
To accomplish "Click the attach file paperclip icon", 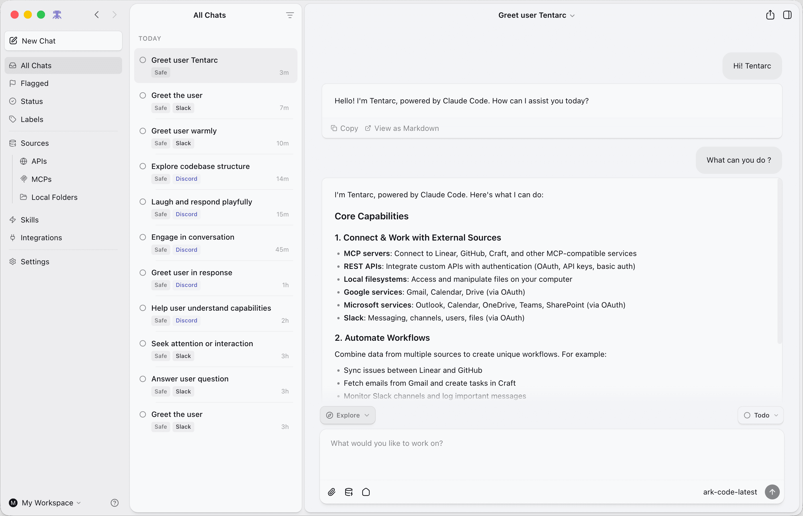I will [x=331, y=492].
